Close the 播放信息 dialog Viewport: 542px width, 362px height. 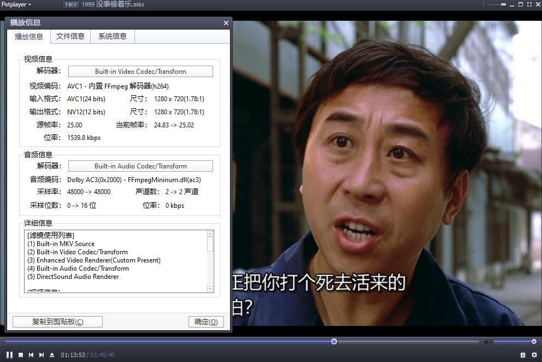(x=226, y=23)
